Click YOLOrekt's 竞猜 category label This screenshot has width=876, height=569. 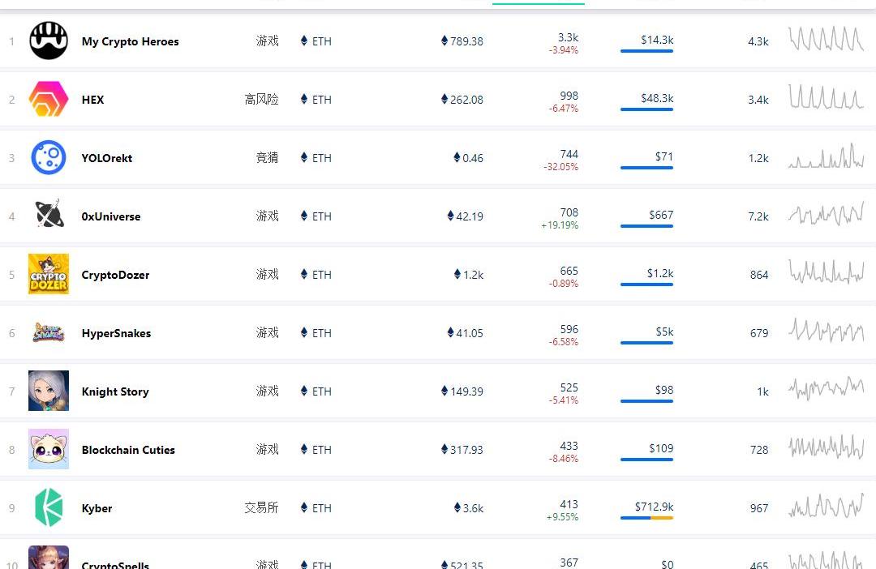click(x=267, y=158)
